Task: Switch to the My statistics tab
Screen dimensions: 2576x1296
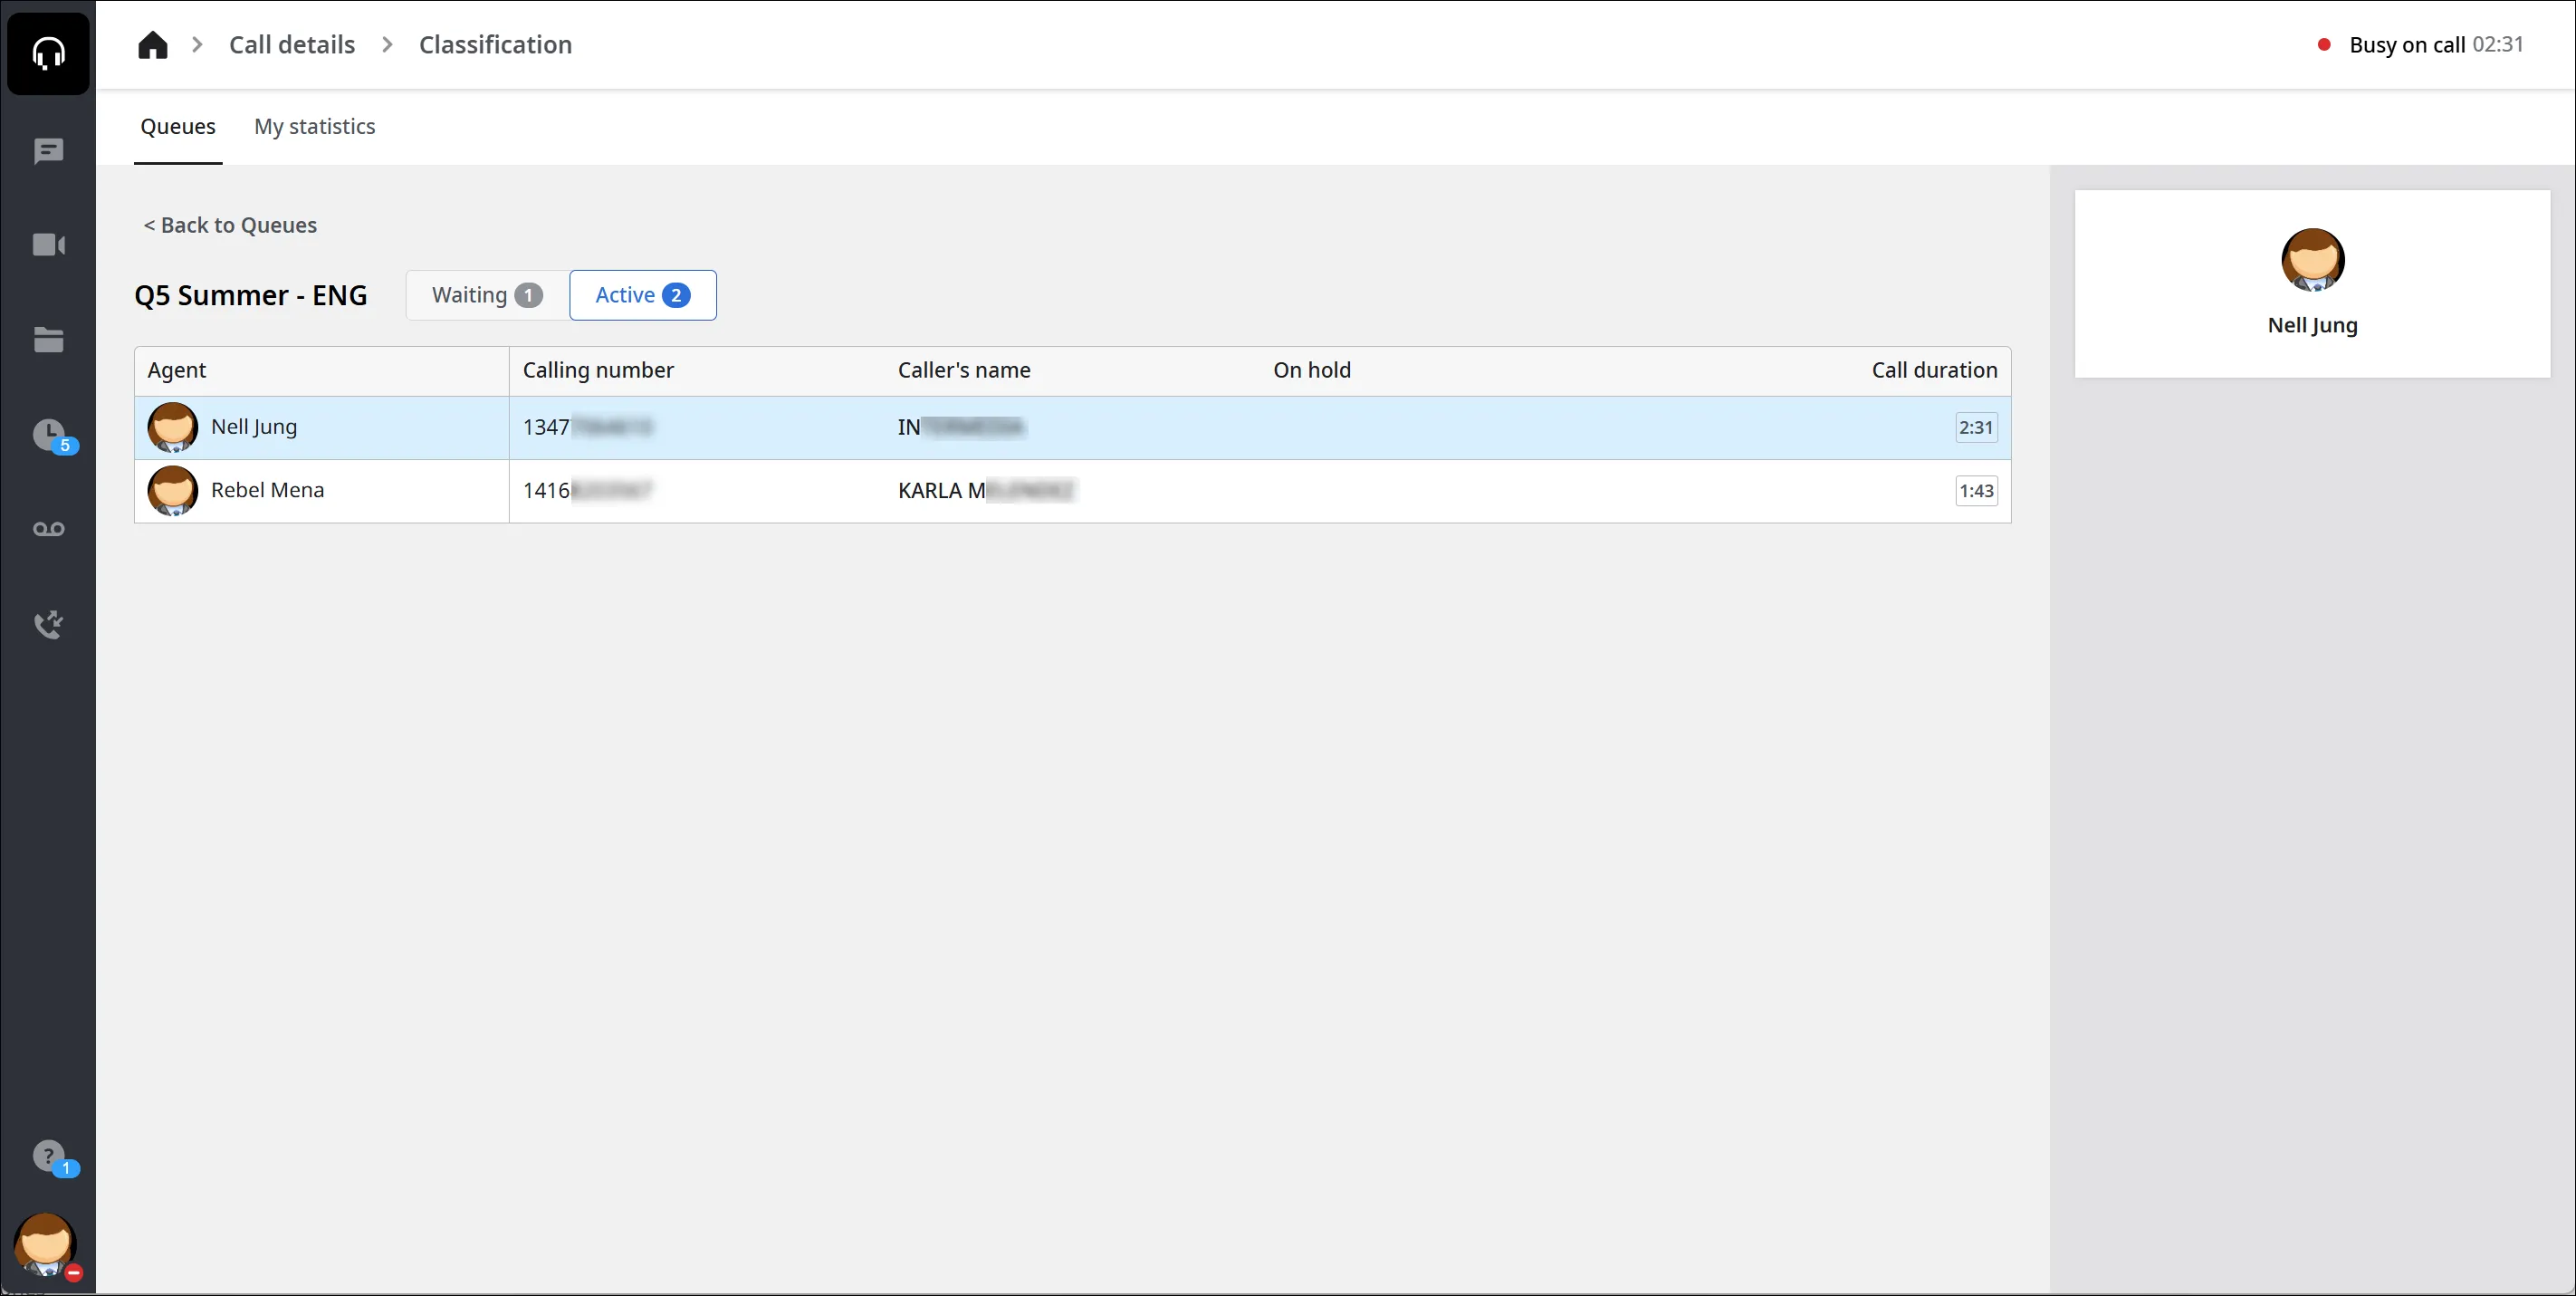Action: tap(315, 127)
